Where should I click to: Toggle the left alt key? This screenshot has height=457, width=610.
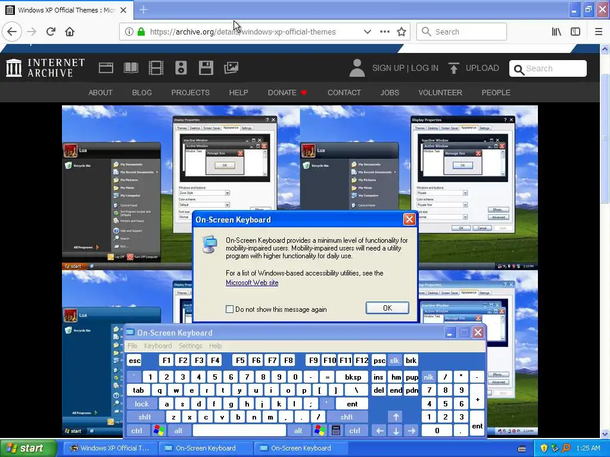point(179,430)
